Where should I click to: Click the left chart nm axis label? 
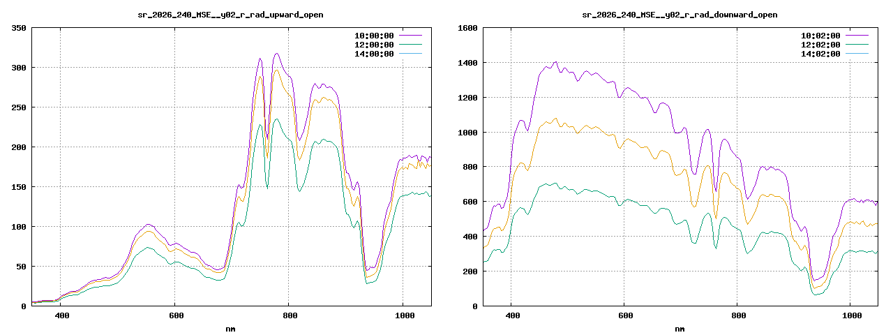231,328
